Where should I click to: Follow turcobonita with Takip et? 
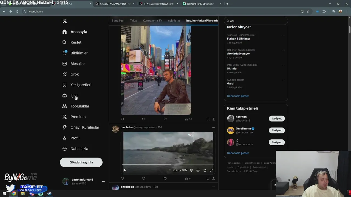[277, 142]
